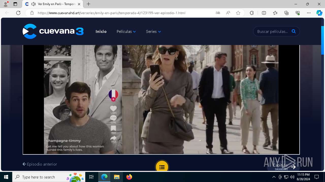Open the Collections icon
Image resolution: width=325 pixels, height=182 pixels.
pos(286,13)
